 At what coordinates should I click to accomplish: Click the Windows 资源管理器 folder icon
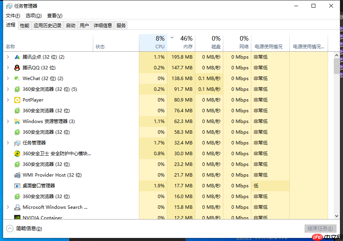pyautogui.click(x=17, y=121)
